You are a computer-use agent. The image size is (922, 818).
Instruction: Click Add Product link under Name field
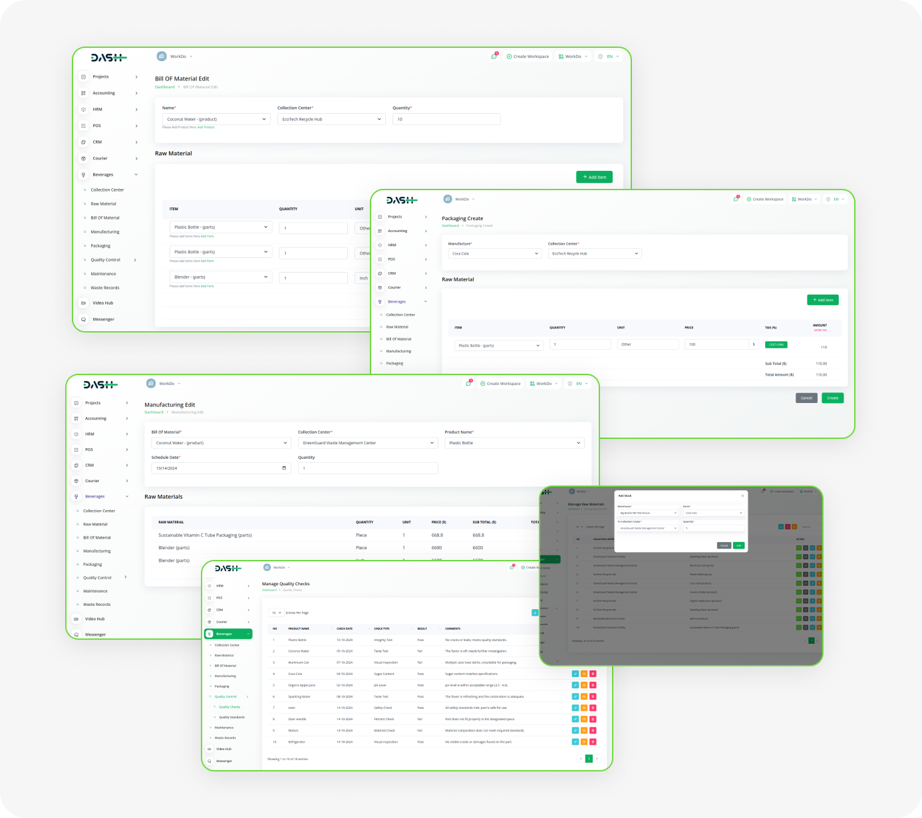[x=206, y=127]
